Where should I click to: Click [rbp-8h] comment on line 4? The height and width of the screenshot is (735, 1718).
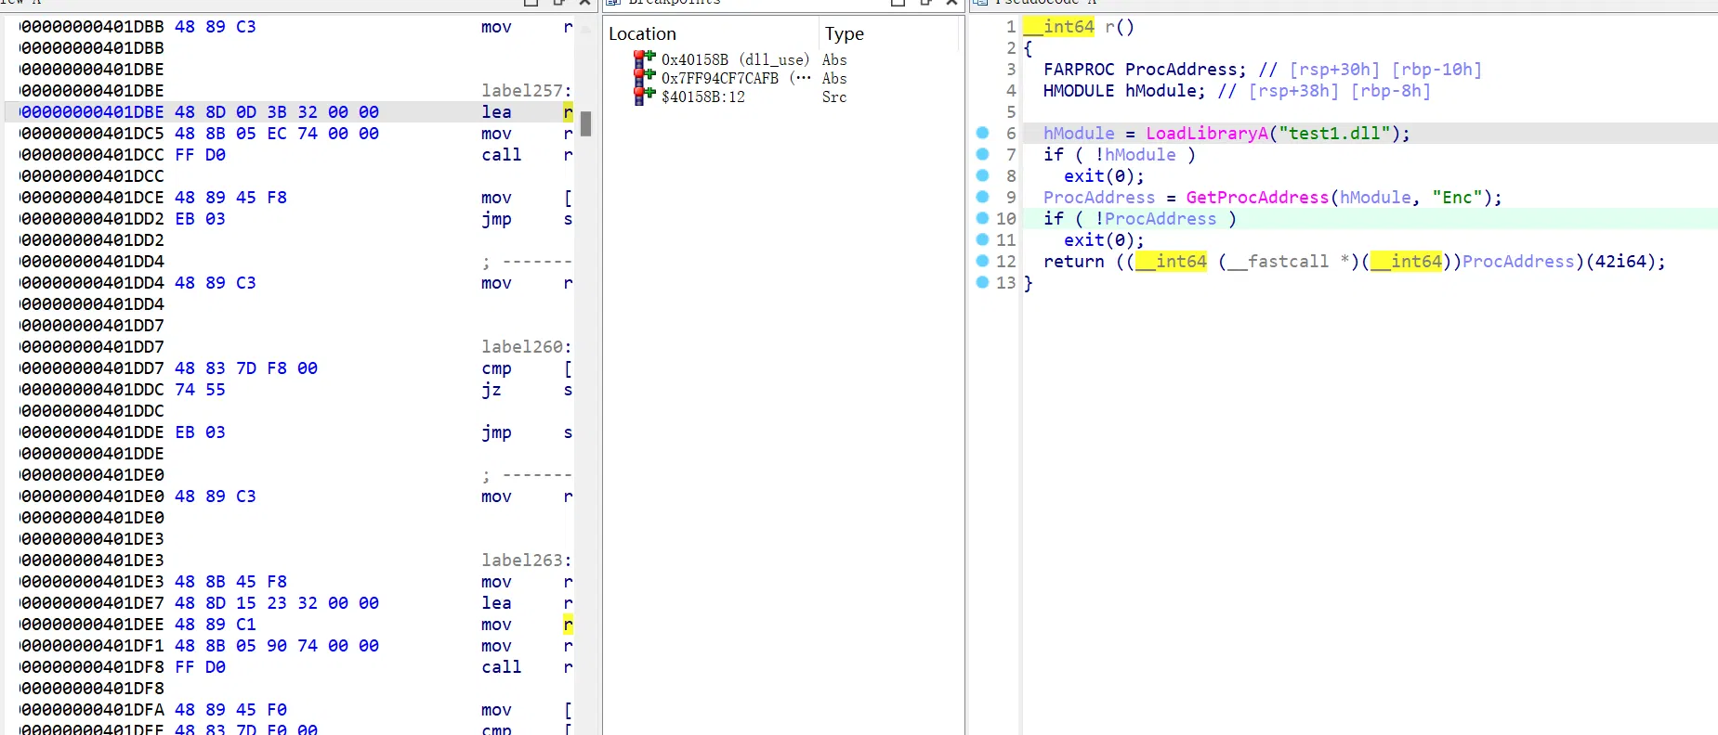1390,91
